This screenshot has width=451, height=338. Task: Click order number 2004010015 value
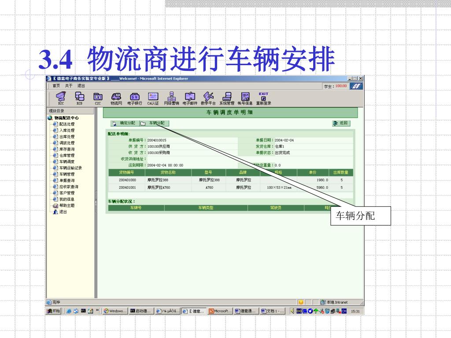pos(157,140)
